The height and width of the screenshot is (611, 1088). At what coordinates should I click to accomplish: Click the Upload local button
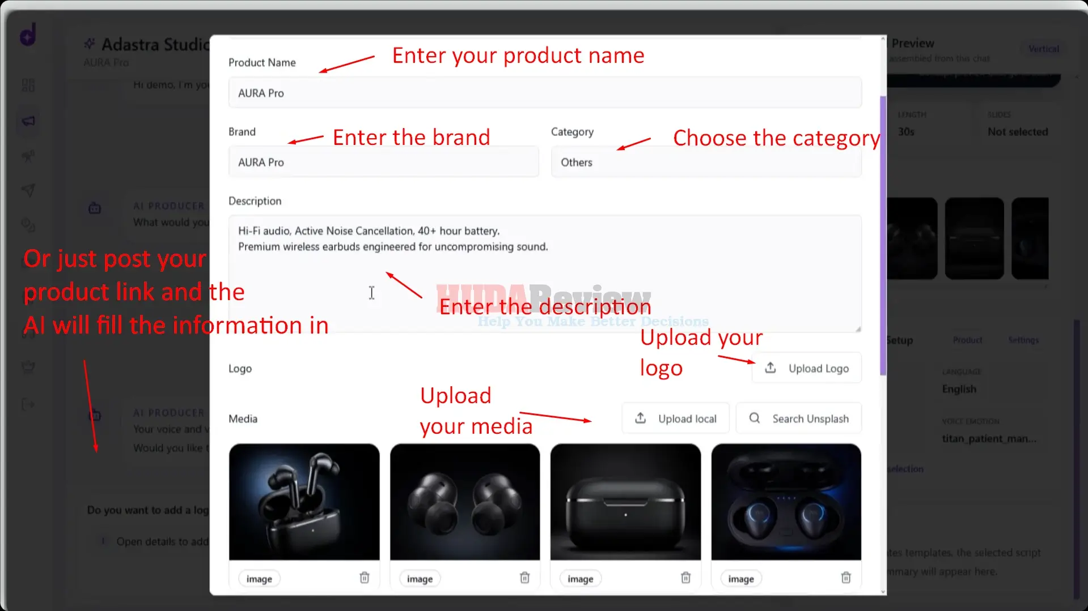[675, 418]
